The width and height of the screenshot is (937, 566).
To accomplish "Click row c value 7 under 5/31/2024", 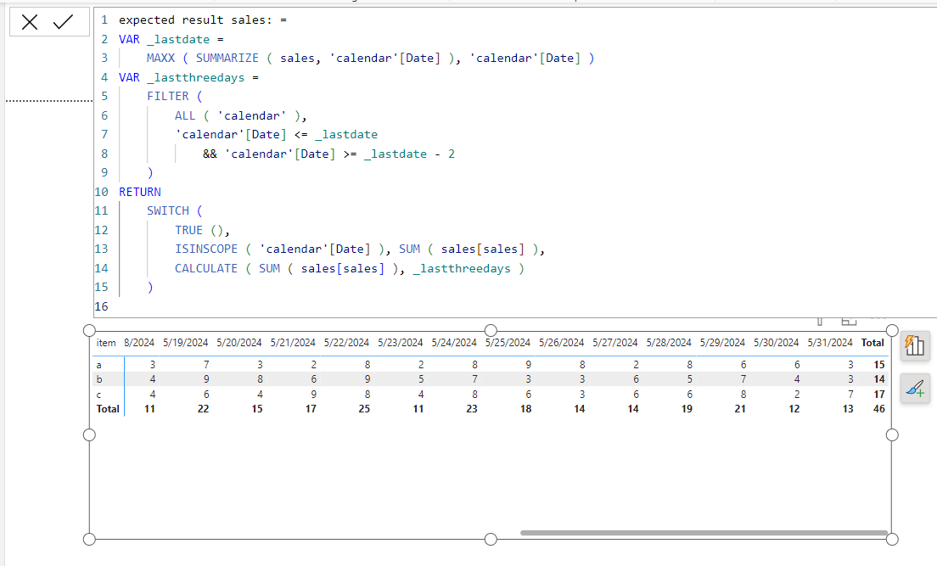I will (x=851, y=395).
